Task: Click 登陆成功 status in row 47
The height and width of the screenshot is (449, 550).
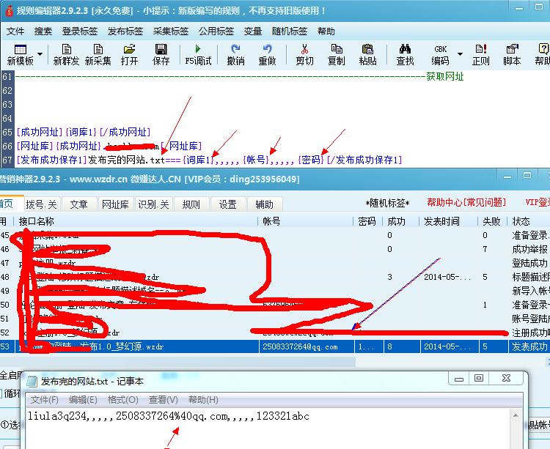Action: tap(529, 263)
